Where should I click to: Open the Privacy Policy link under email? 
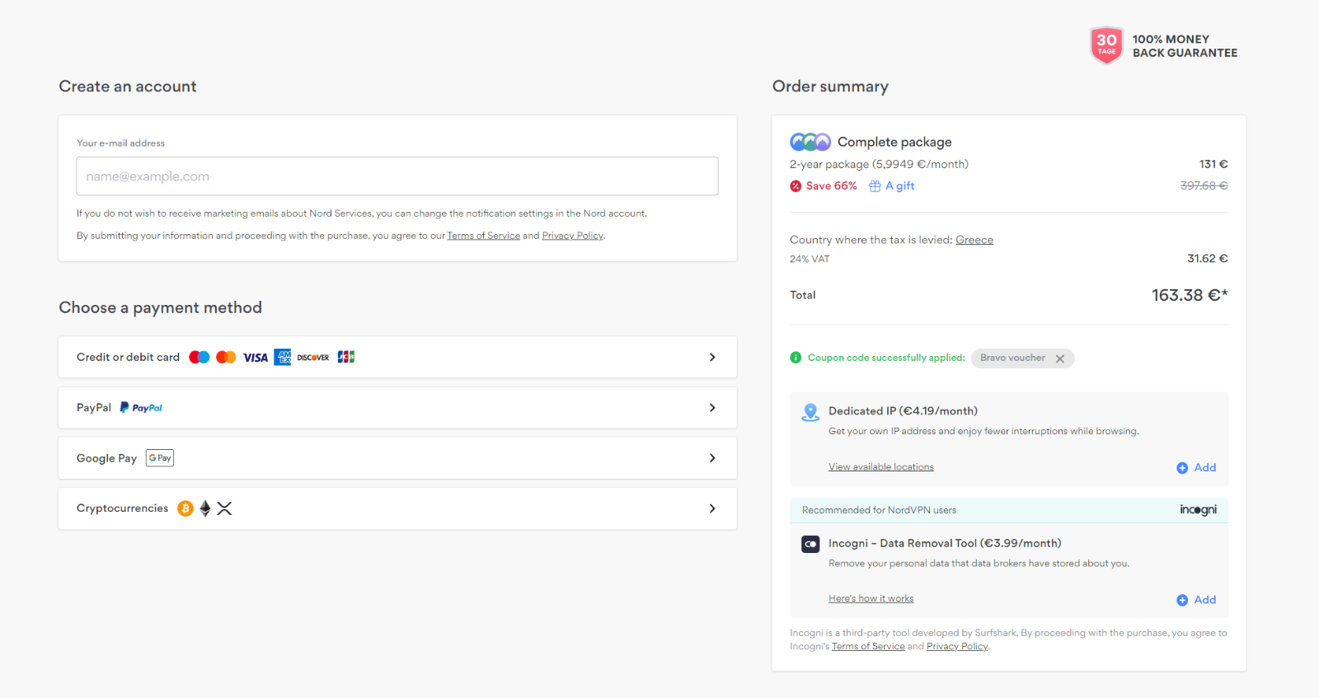tap(572, 236)
